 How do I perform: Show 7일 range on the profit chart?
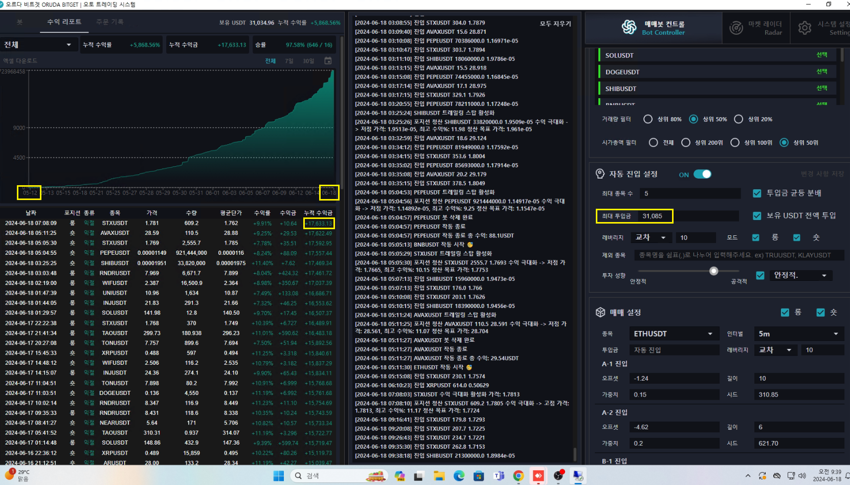289,61
